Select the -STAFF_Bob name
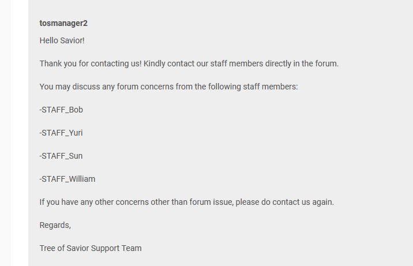The image size is (413, 266). point(61,110)
